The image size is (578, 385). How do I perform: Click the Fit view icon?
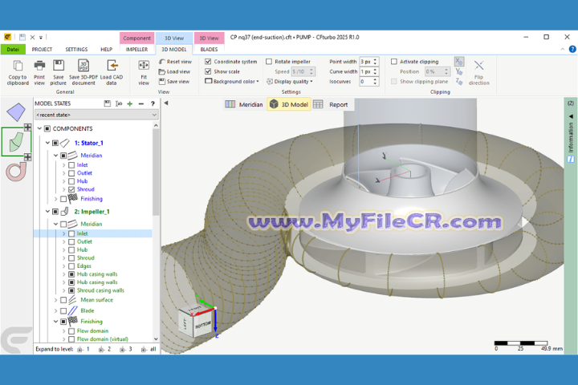(x=144, y=67)
